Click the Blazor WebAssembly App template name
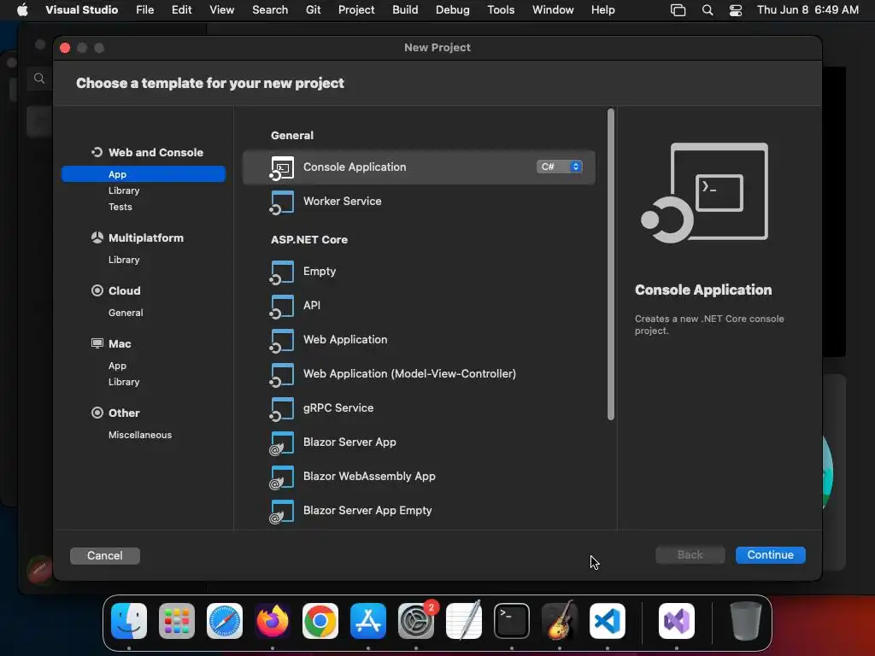The image size is (875, 656). point(369,476)
